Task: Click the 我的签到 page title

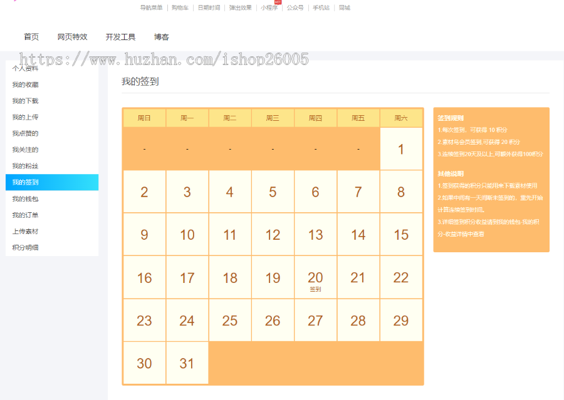Action: click(140, 81)
